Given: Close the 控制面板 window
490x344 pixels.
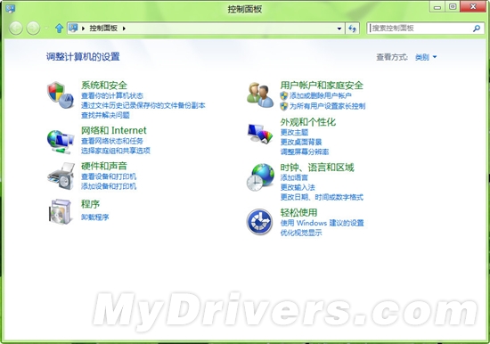Looking at the screenshot, I should tap(473, 7).
